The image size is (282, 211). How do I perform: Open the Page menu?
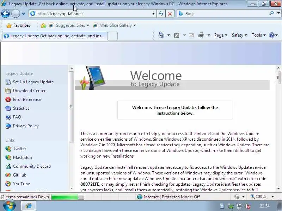coord(221,35)
